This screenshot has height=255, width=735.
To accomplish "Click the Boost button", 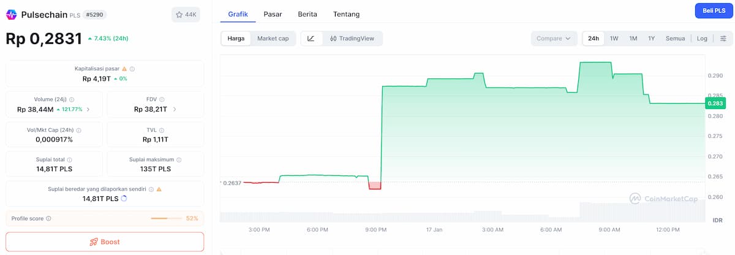I will [x=105, y=242].
